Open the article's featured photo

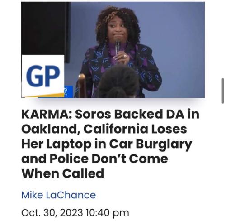click(113, 50)
